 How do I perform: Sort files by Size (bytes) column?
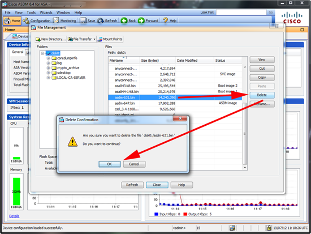coord(158,61)
